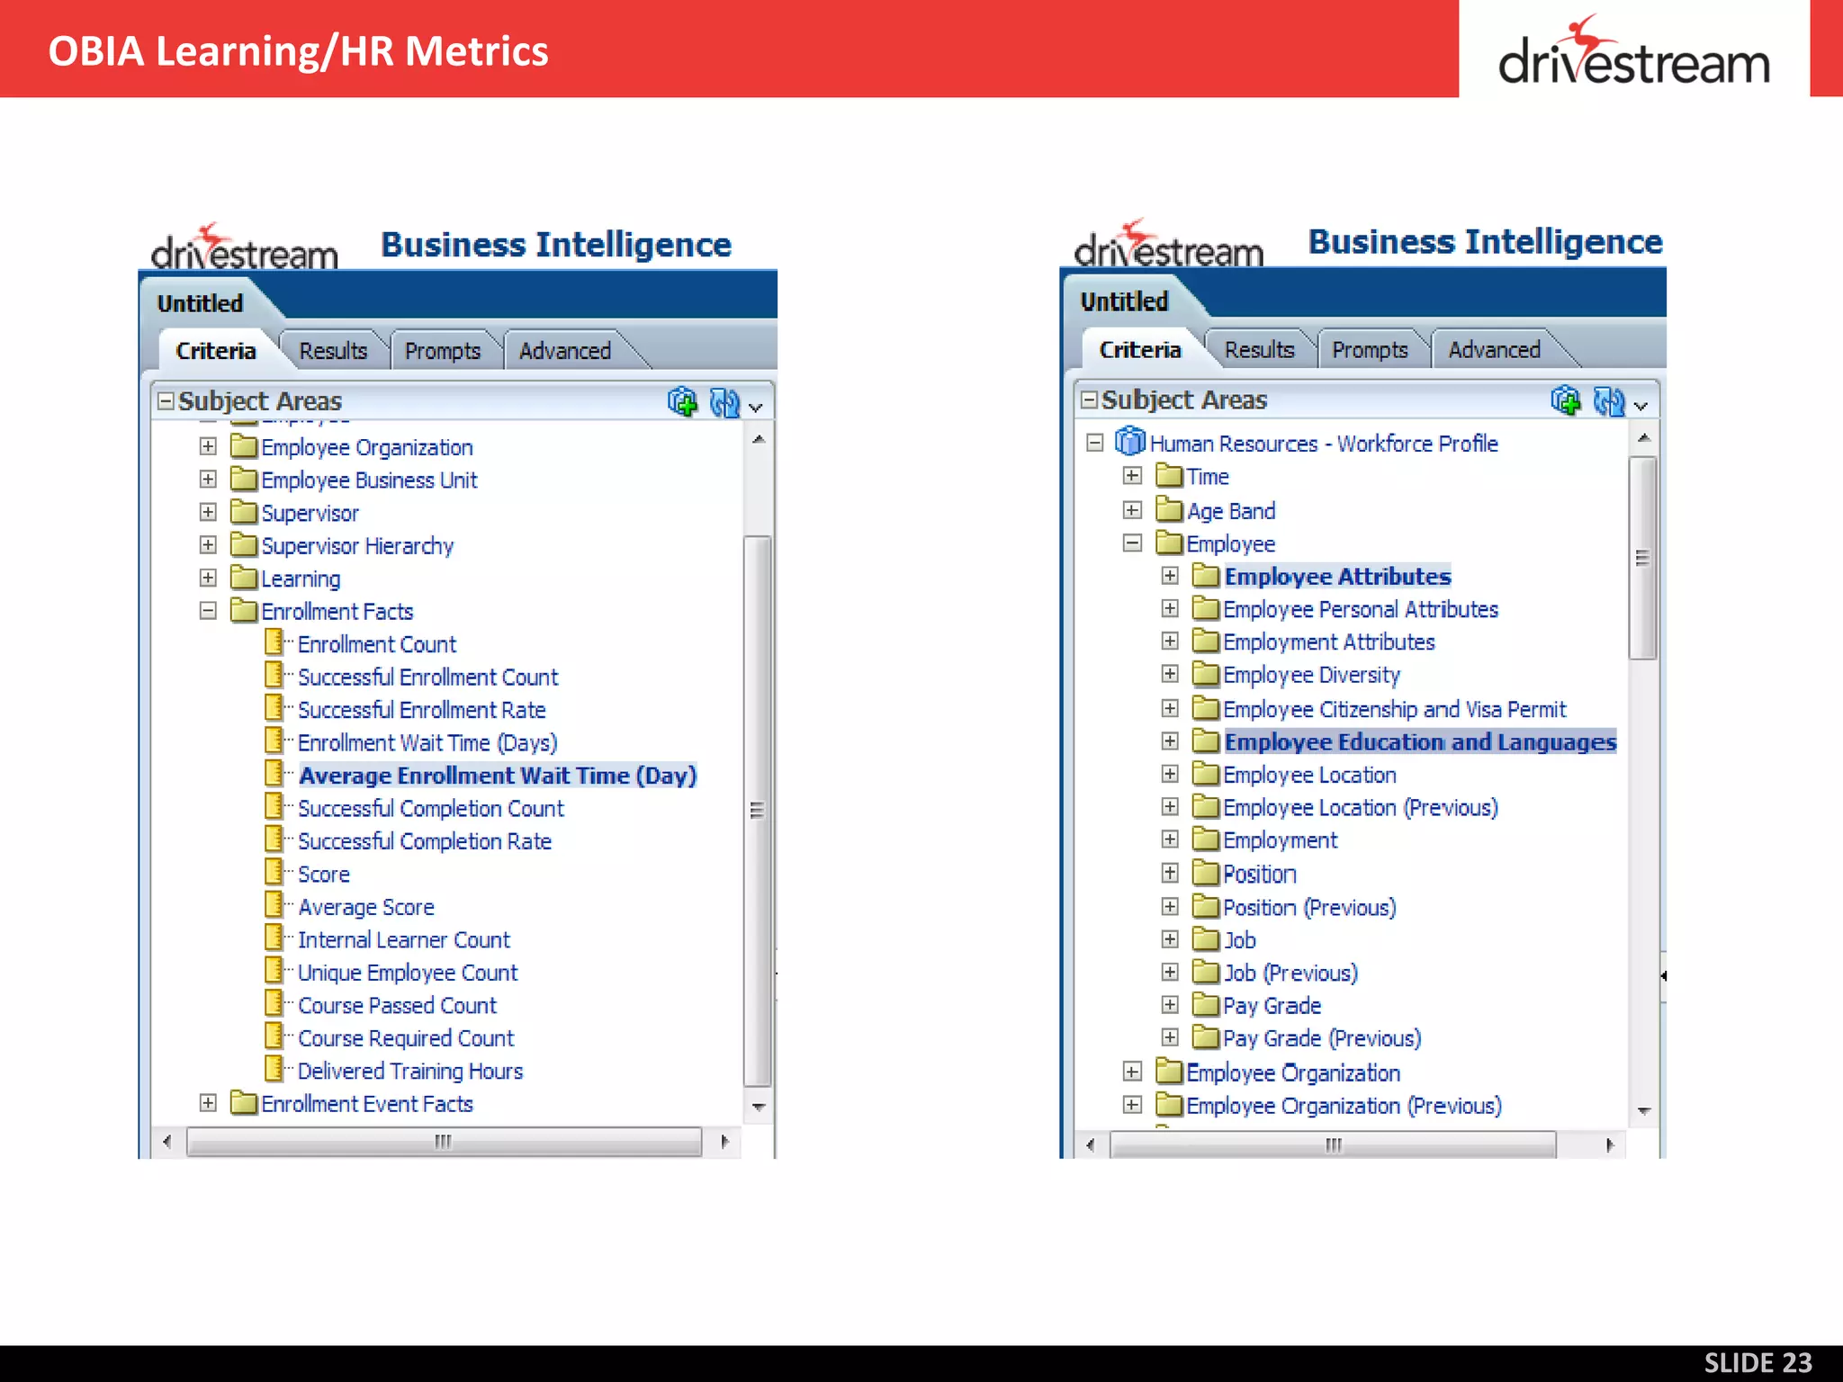Switch to Advanced tab in right window
1843x1382 pixels.
pos(1494,349)
